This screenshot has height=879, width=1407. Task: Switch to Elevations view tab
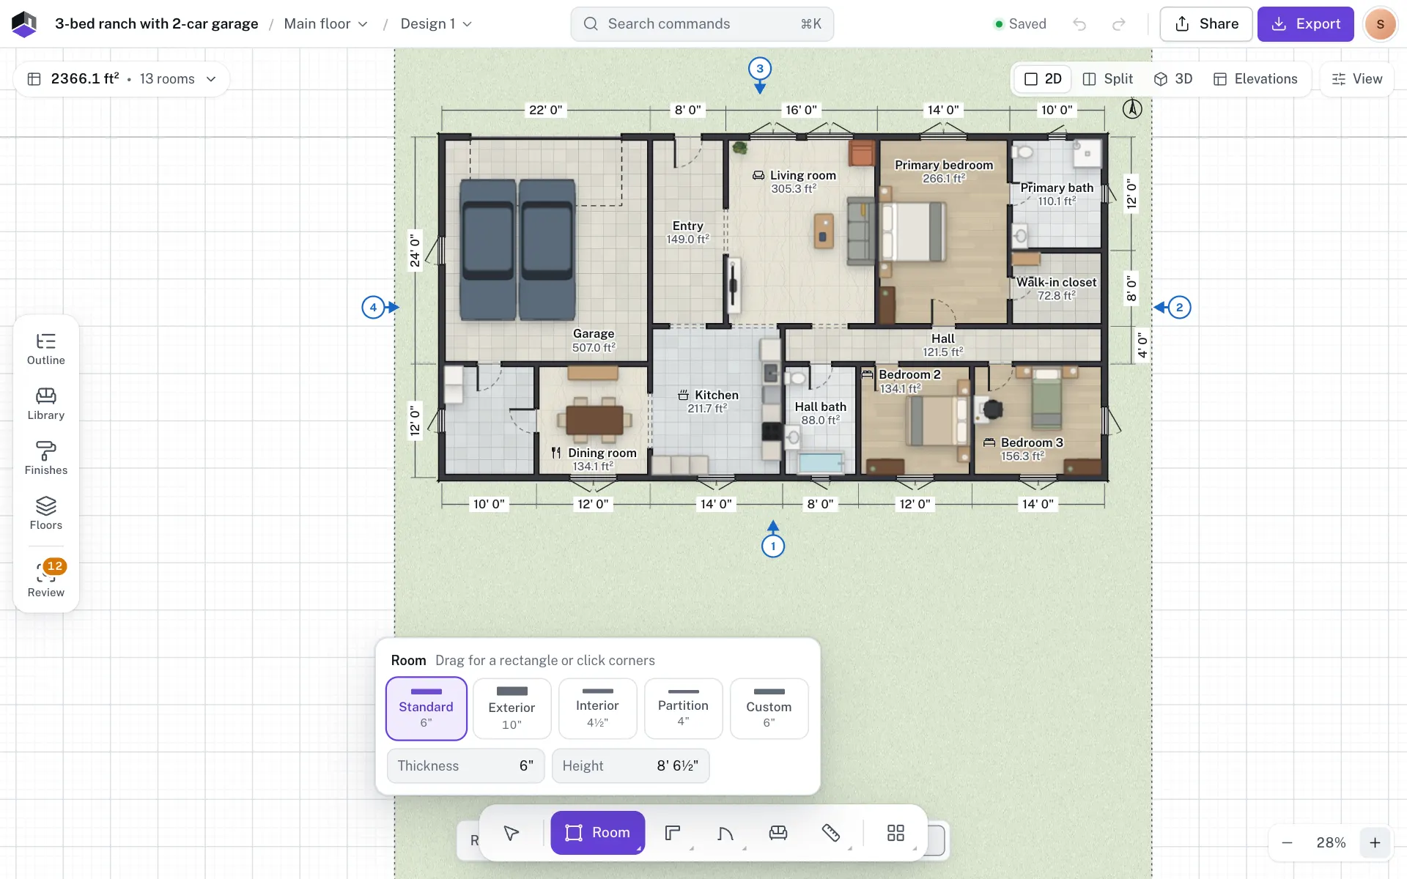(1255, 79)
